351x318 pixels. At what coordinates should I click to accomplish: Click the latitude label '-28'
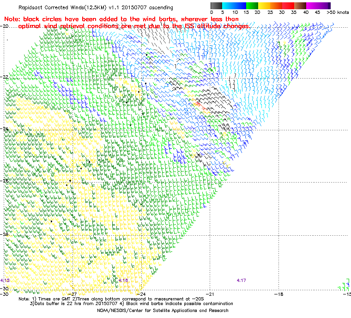4,234
